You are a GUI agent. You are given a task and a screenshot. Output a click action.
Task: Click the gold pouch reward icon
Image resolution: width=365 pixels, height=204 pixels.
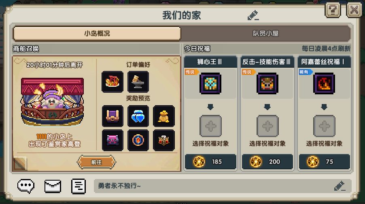163,116
